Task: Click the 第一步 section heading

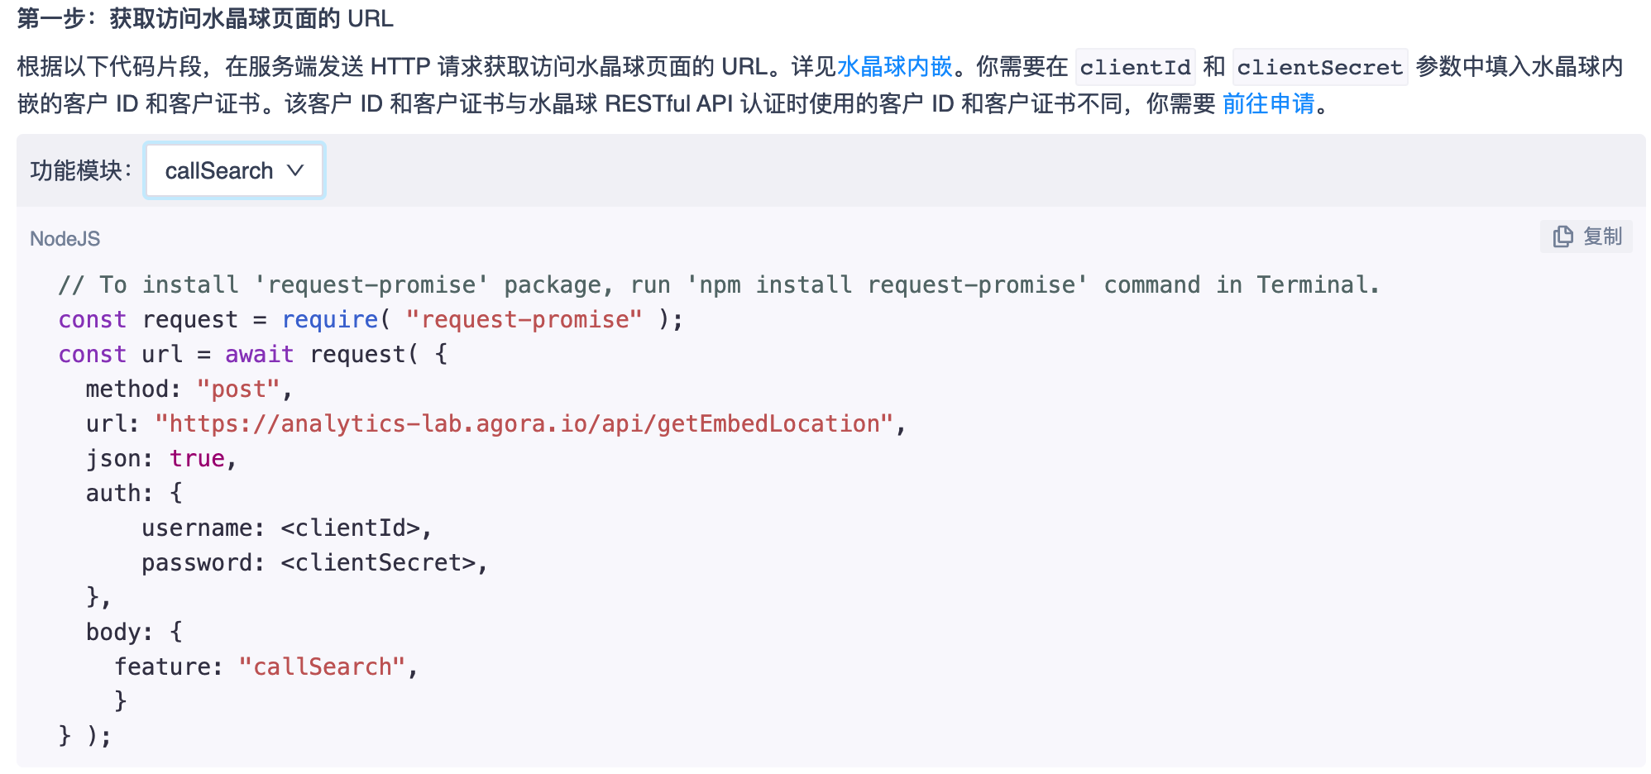Action: point(205,18)
